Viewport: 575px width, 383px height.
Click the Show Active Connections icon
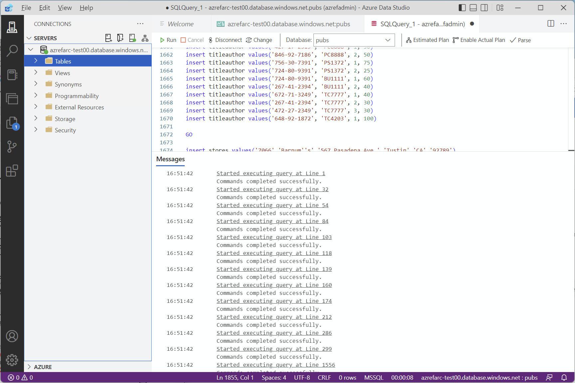click(x=132, y=38)
